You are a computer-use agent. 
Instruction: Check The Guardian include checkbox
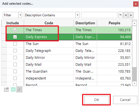pos(15,71)
